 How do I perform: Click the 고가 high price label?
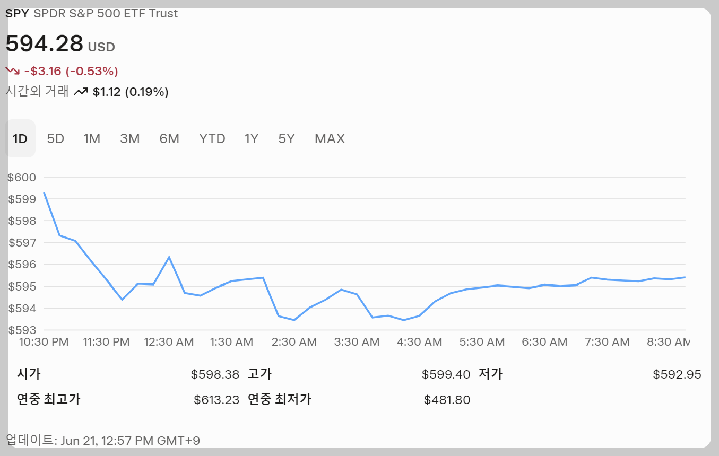coord(259,374)
